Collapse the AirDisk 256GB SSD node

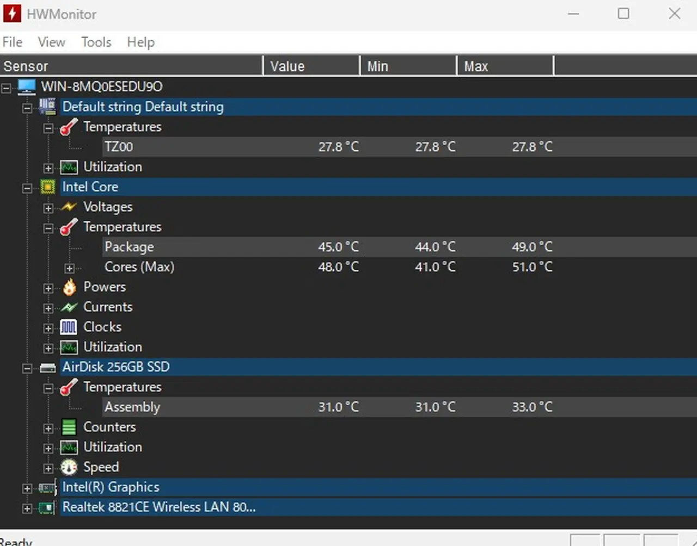[27, 368]
